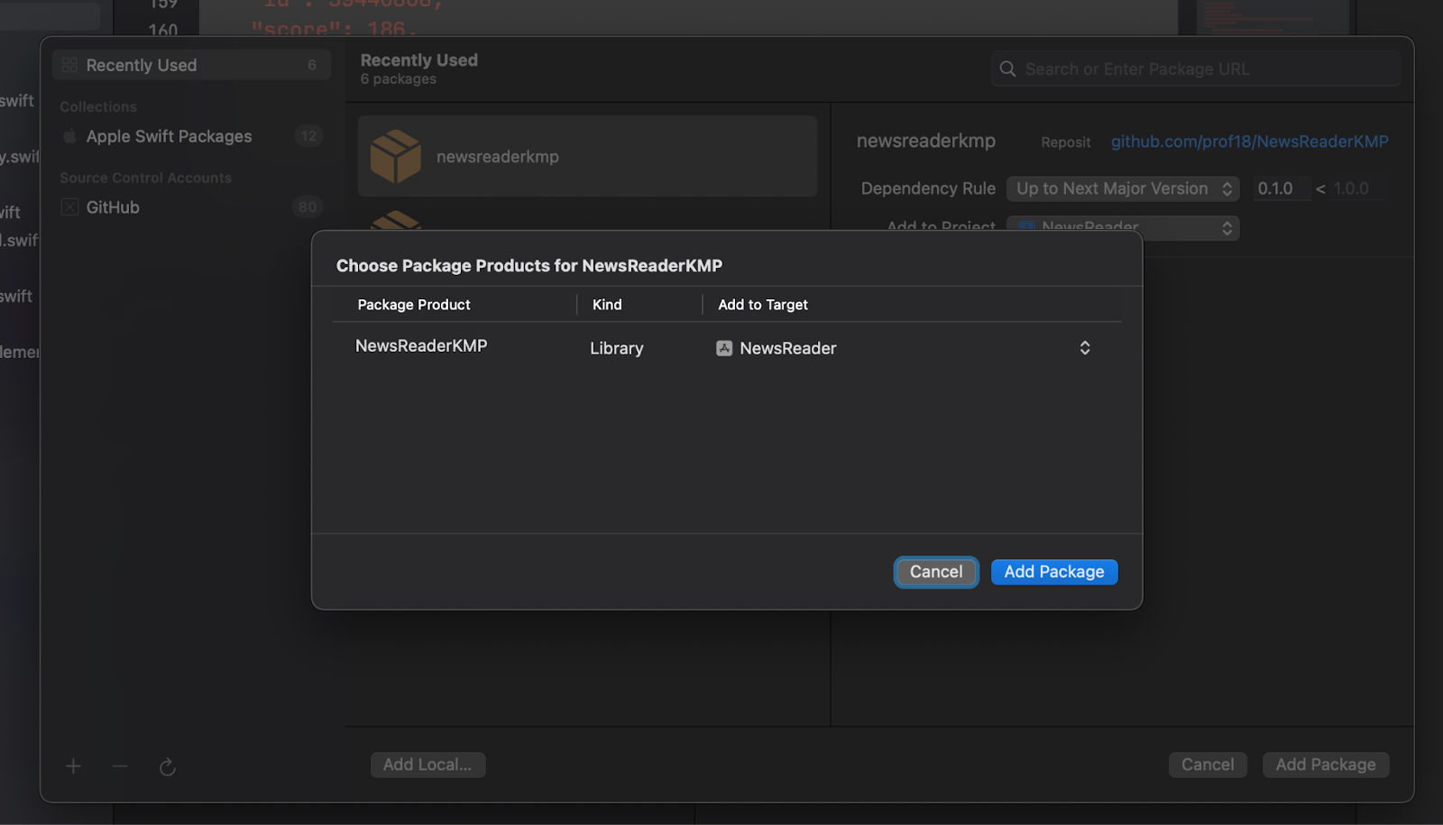Open the github.com/prof18/NewsReaderKMP link
Viewport: 1443px width, 825px height.
[1249, 142]
